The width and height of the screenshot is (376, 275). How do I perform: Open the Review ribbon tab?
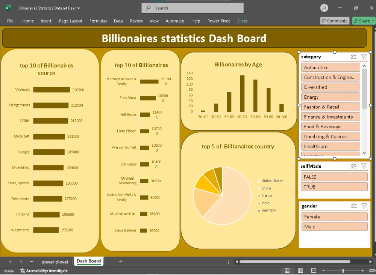coord(136,21)
